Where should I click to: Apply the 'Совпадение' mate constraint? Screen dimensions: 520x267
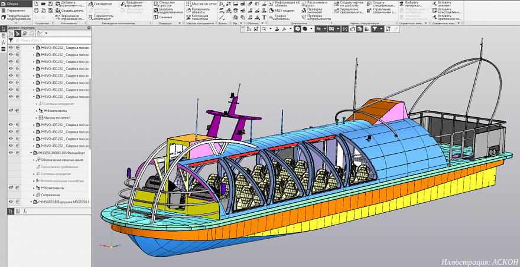(102, 4)
